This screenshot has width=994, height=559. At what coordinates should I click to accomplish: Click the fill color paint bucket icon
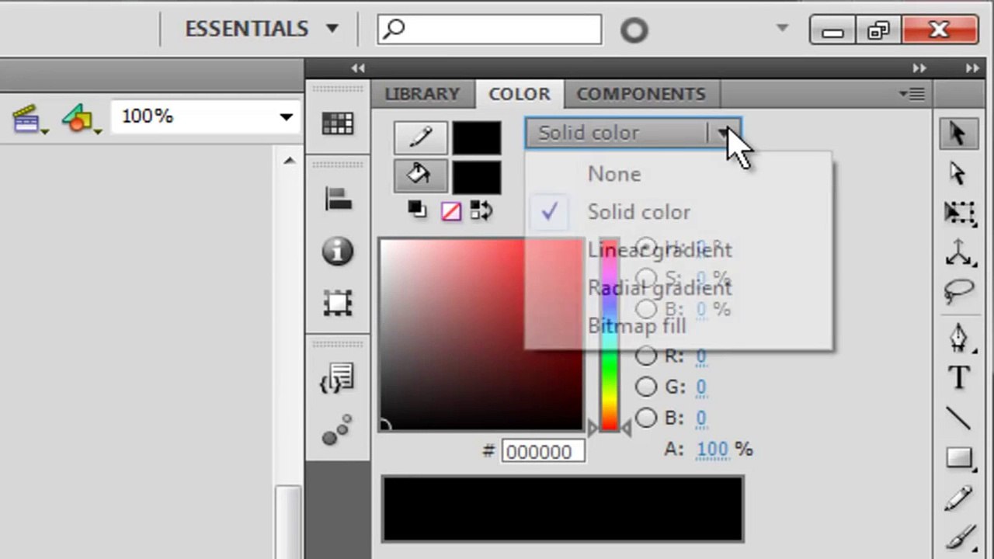(x=420, y=175)
